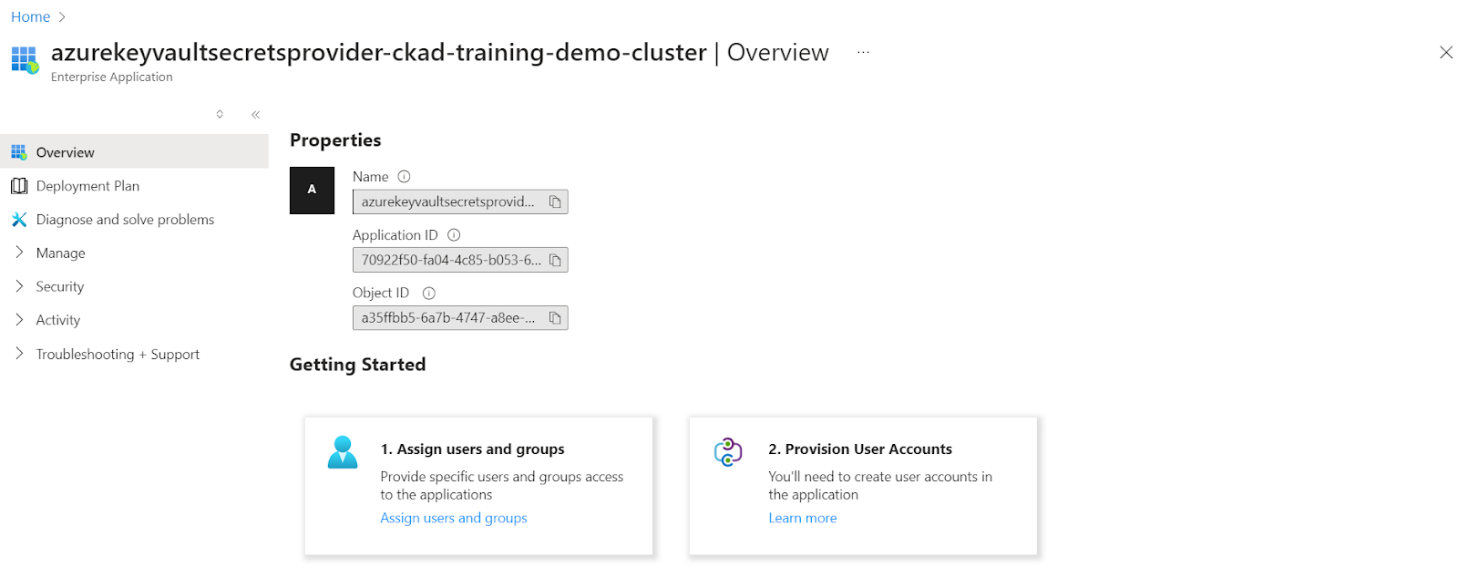Image resolution: width=1458 pixels, height=578 pixels.
Task: Click the Getting Started heading
Action: pyautogui.click(x=357, y=365)
